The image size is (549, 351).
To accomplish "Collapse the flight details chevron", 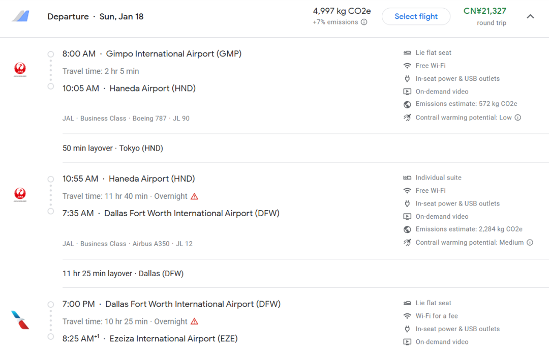I will pyautogui.click(x=530, y=16).
